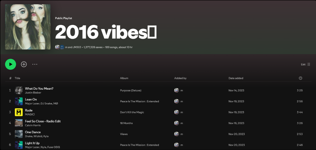Open the Fuse ODG artist link
Viewport: 316px width, 150px height.
click(54, 147)
